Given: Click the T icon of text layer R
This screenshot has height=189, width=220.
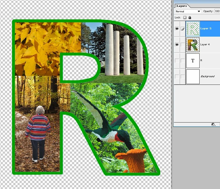Looking at the screenshot, I should coord(193,61).
